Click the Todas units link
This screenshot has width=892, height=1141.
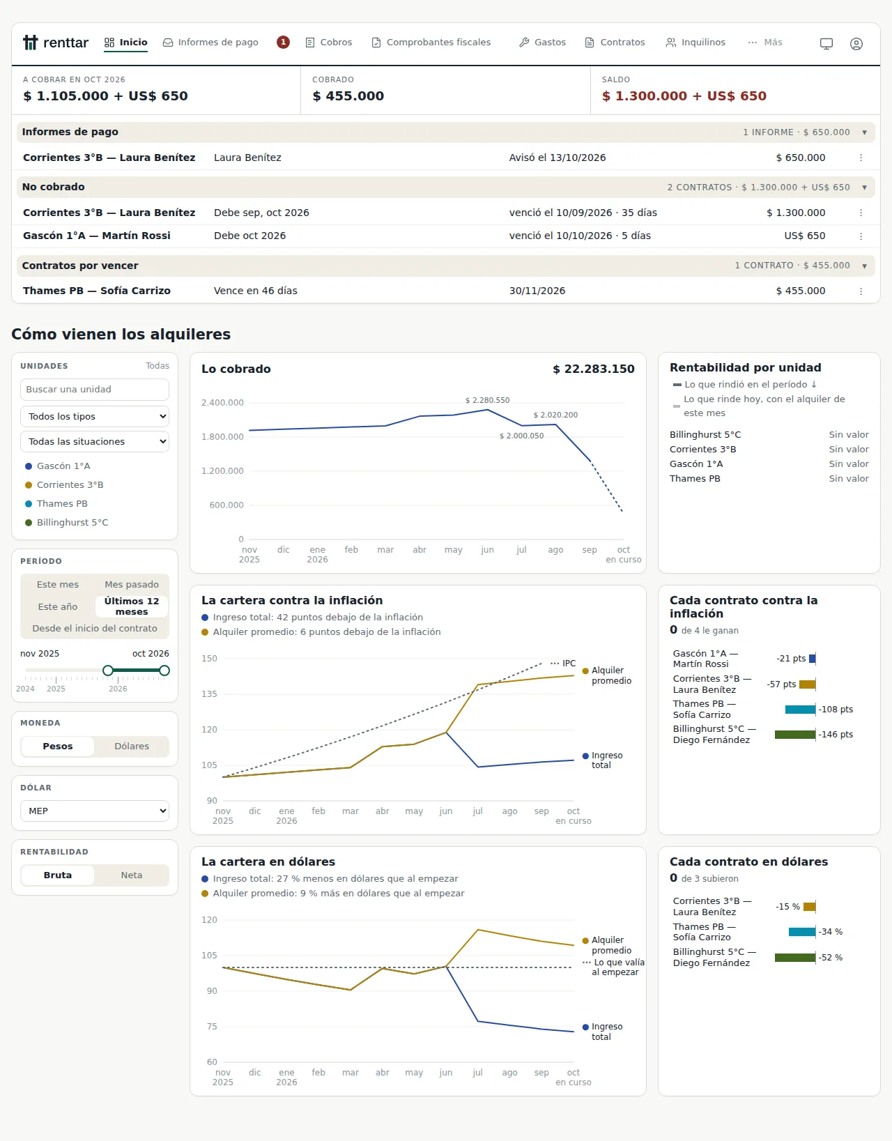pos(157,365)
